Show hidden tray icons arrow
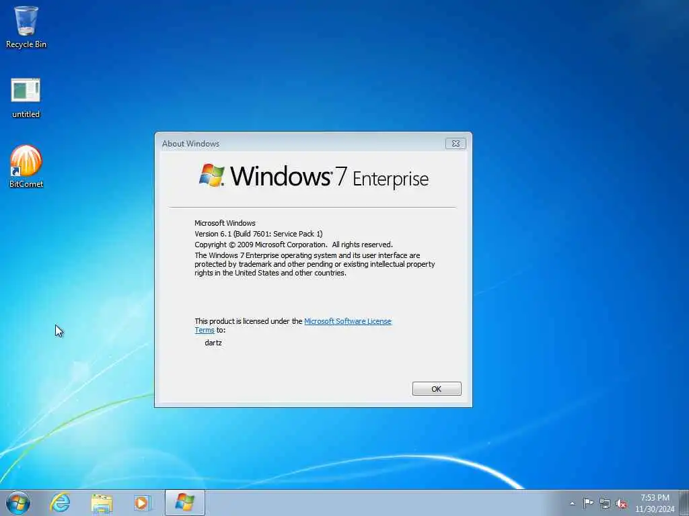Screen dimensions: 689x516 572,503
